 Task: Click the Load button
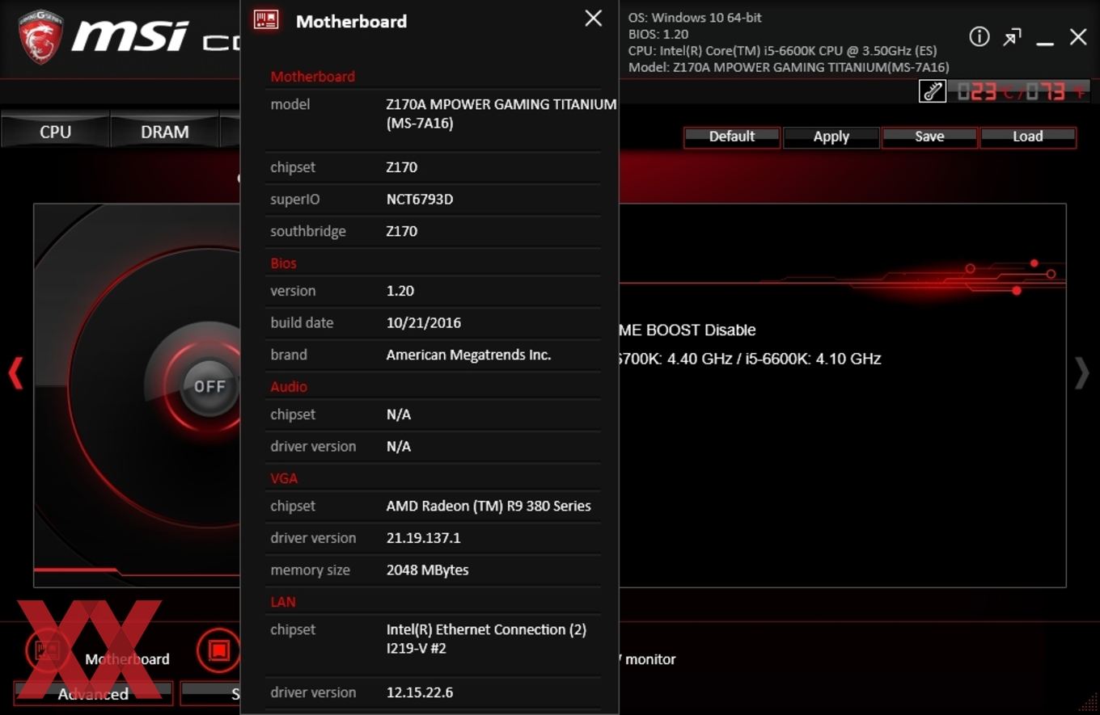click(1027, 137)
